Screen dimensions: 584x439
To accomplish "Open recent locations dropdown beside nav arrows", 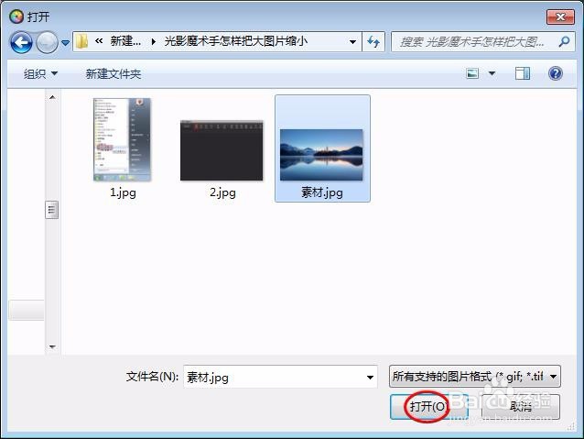I will (x=66, y=43).
